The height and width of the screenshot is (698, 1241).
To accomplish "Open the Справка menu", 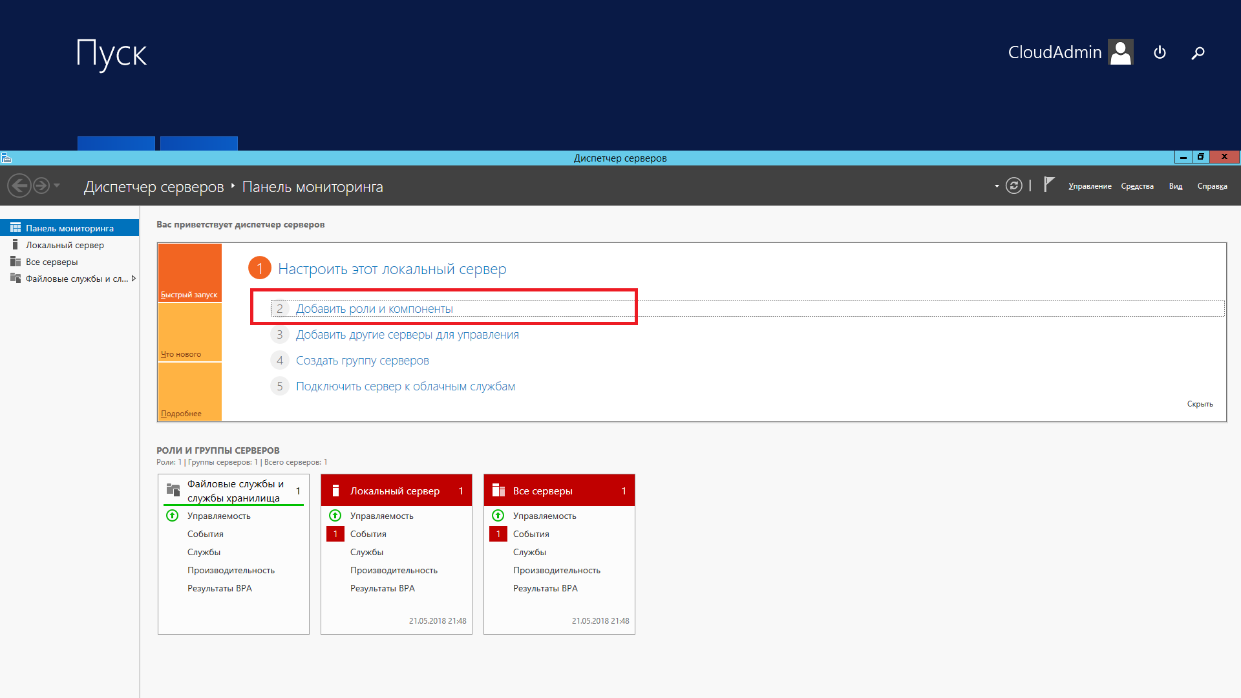I will [x=1212, y=186].
